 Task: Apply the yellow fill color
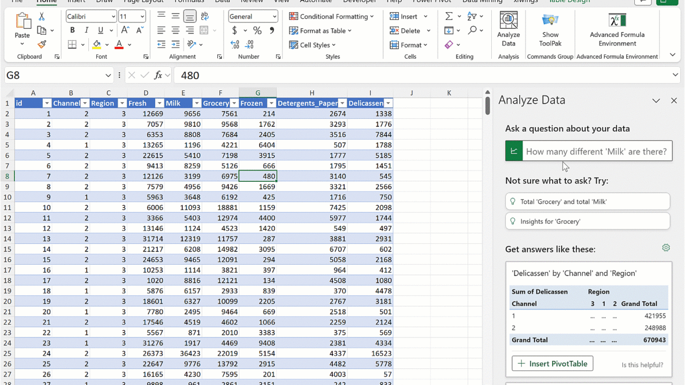96,45
